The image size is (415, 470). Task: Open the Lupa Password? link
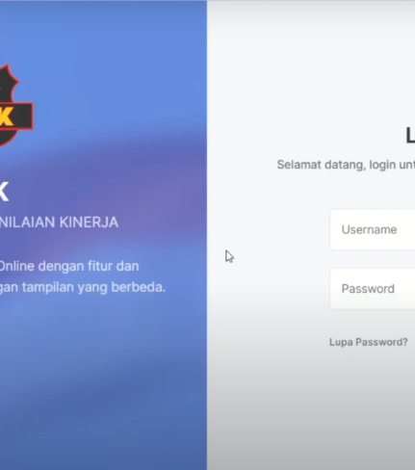pos(369,342)
